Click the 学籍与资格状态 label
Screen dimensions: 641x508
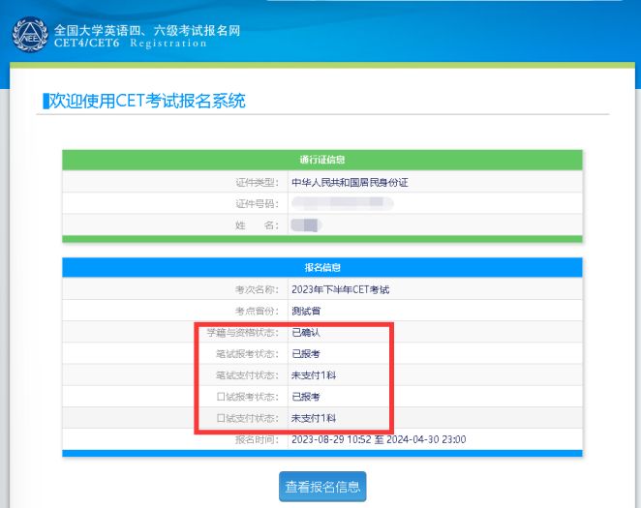pos(243,333)
